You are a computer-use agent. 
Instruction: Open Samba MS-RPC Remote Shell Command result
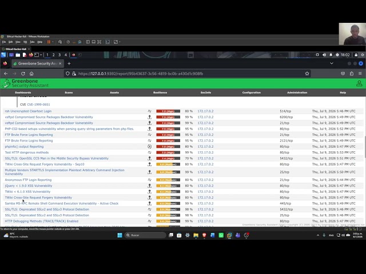pyautogui.click(x=62, y=203)
